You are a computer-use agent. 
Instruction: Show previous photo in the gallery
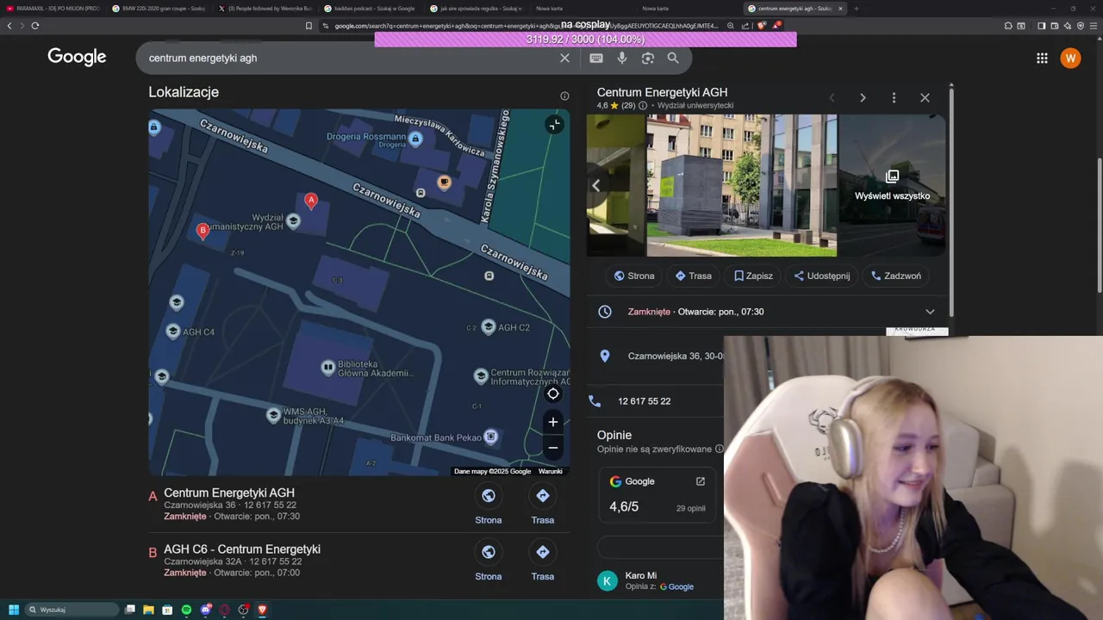pyautogui.click(x=595, y=185)
